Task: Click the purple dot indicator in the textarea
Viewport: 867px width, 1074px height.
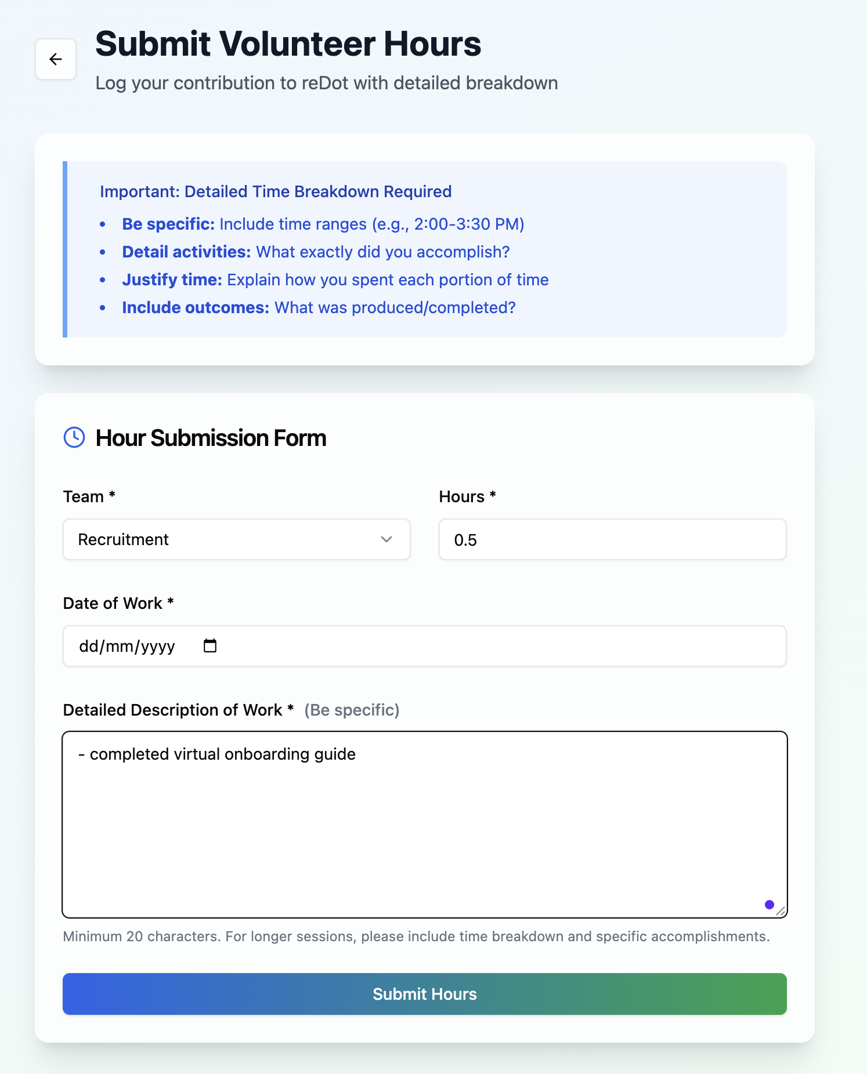Action: point(770,905)
